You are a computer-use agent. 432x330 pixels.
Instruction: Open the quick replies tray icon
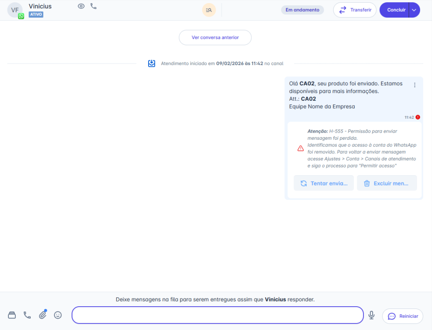pyautogui.click(x=12, y=315)
